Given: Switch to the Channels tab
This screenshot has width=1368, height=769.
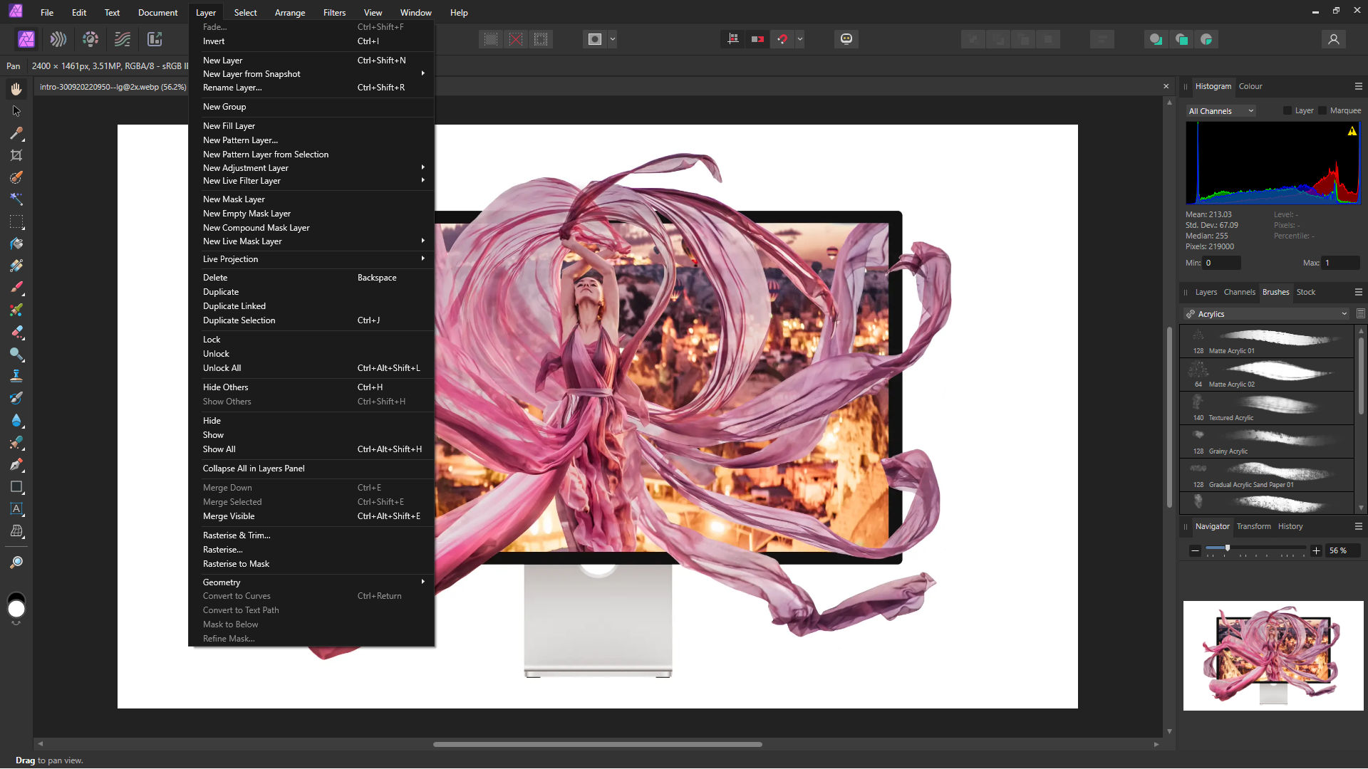Looking at the screenshot, I should coord(1239,292).
